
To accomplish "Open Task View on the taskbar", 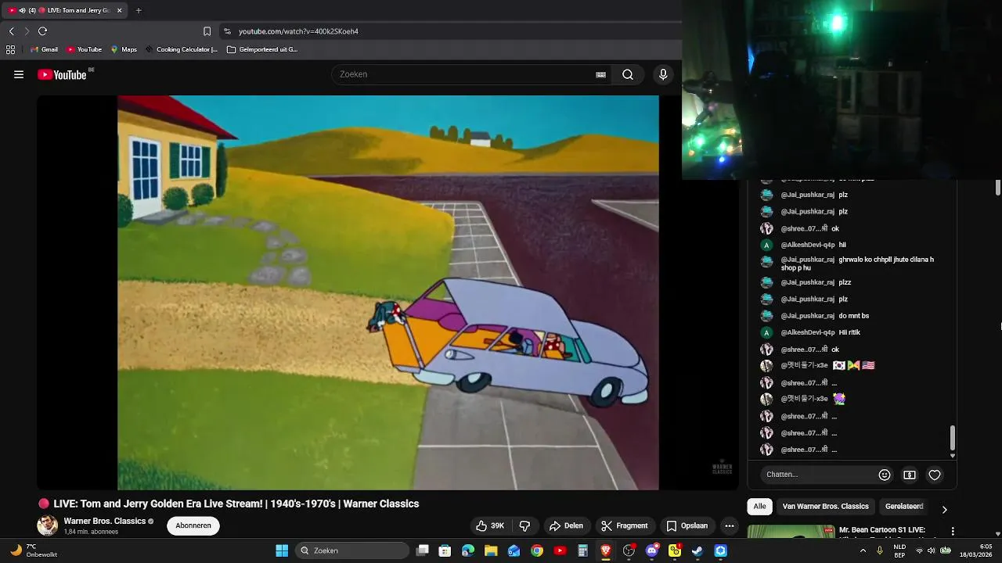I will [x=422, y=550].
